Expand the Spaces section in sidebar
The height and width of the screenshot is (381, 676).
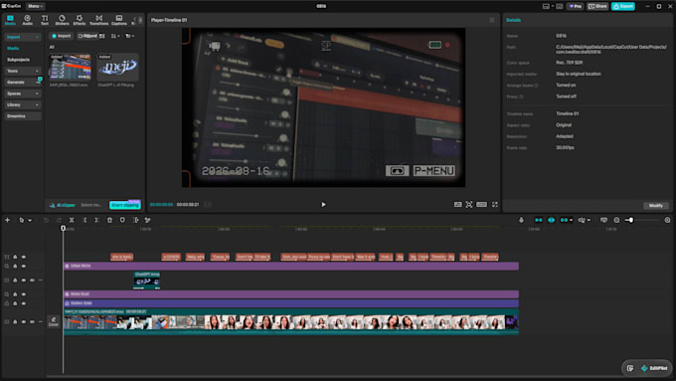(23, 94)
